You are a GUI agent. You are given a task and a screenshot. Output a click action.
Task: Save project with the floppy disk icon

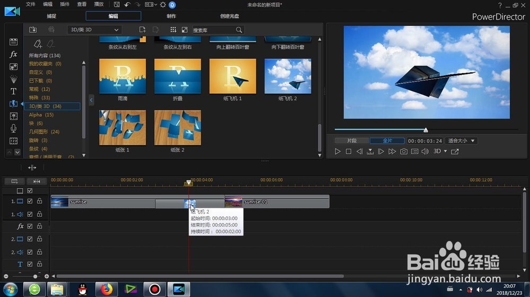pyautogui.click(x=117, y=4)
